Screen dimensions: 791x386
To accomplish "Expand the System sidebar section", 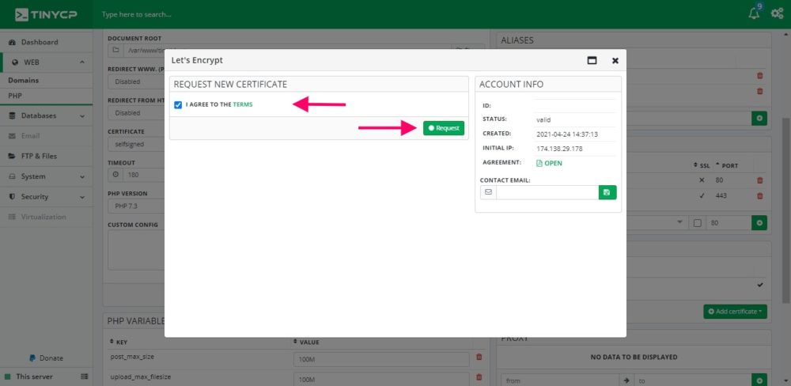I will [47, 176].
